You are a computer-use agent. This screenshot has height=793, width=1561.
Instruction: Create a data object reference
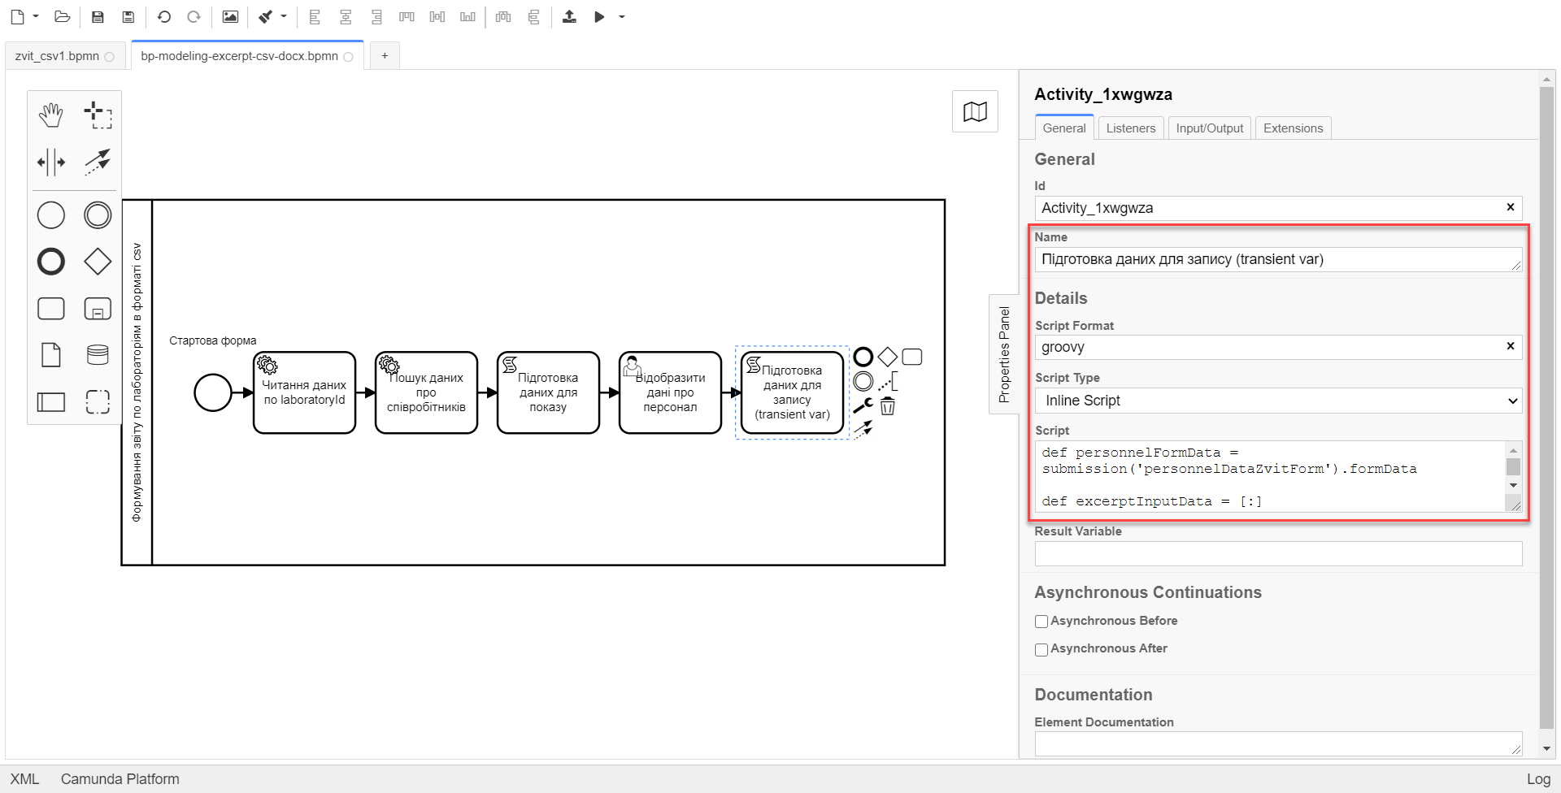[x=51, y=355]
